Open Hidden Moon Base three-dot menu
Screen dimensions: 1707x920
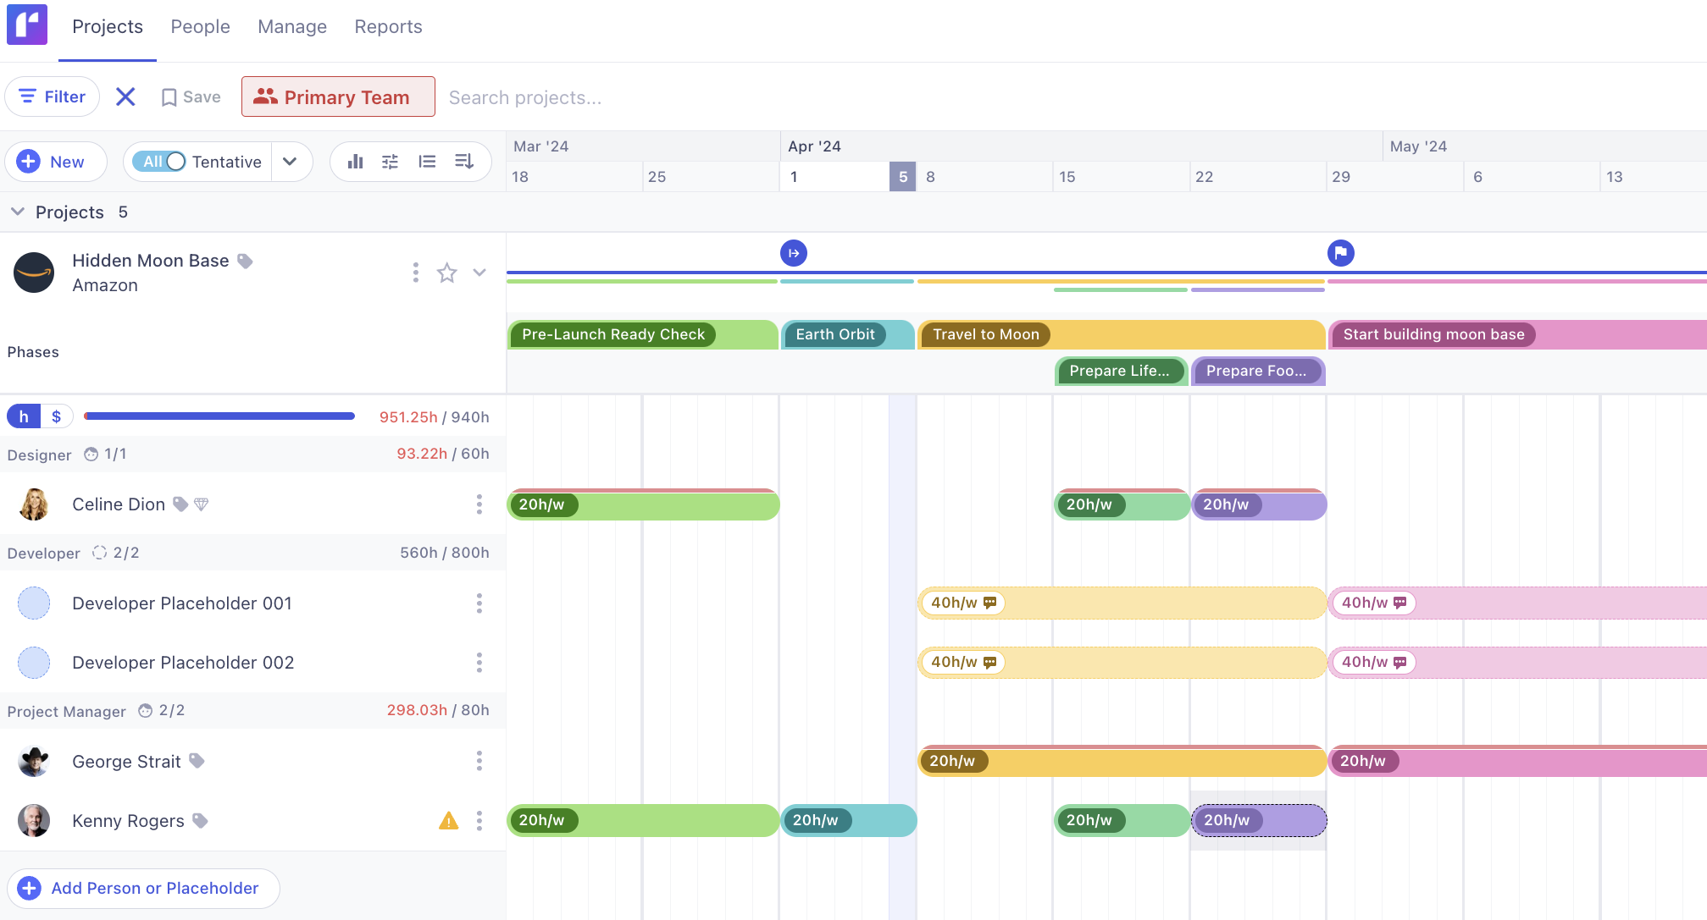(x=415, y=273)
